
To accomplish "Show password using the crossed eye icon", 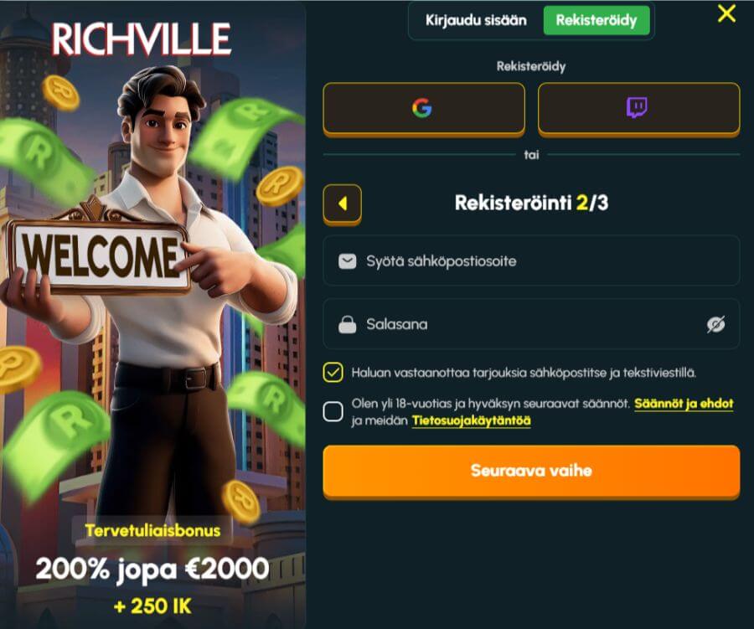I will (715, 325).
